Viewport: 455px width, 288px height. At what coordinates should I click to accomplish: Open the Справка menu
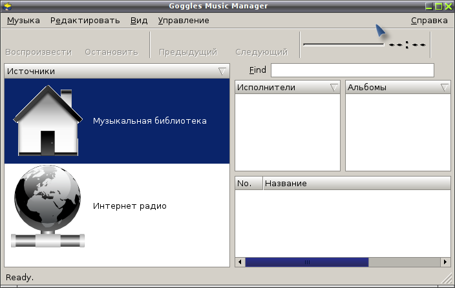429,21
